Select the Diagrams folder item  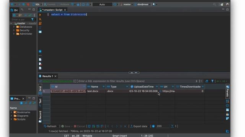pyautogui.click(x=21, y=116)
